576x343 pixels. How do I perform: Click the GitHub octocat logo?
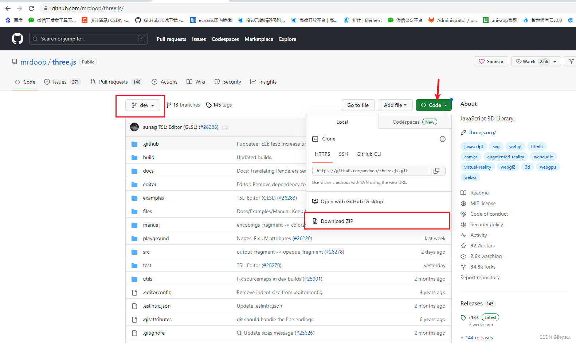click(x=17, y=39)
